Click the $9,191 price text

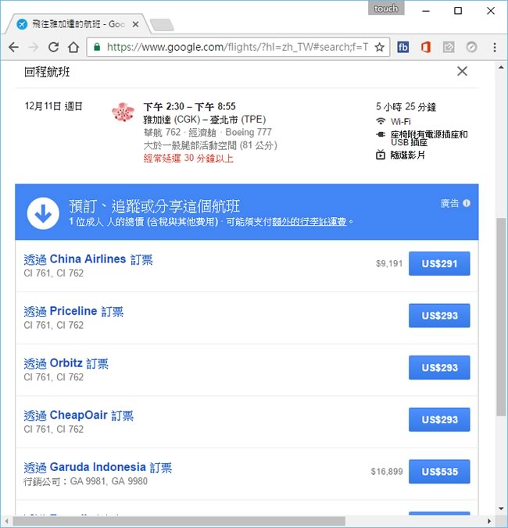point(389,263)
